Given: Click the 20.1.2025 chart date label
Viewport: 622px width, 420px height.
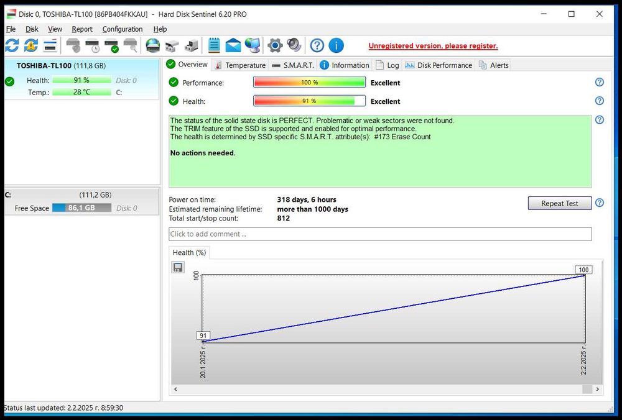Looking at the screenshot, I should tap(203, 362).
